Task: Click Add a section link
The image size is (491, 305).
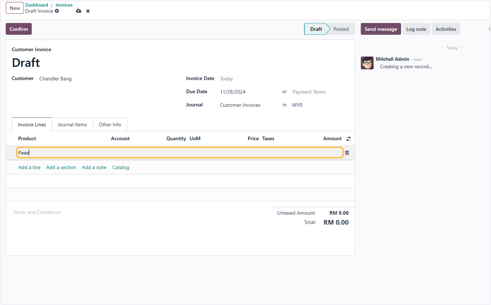Action: tap(61, 167)
